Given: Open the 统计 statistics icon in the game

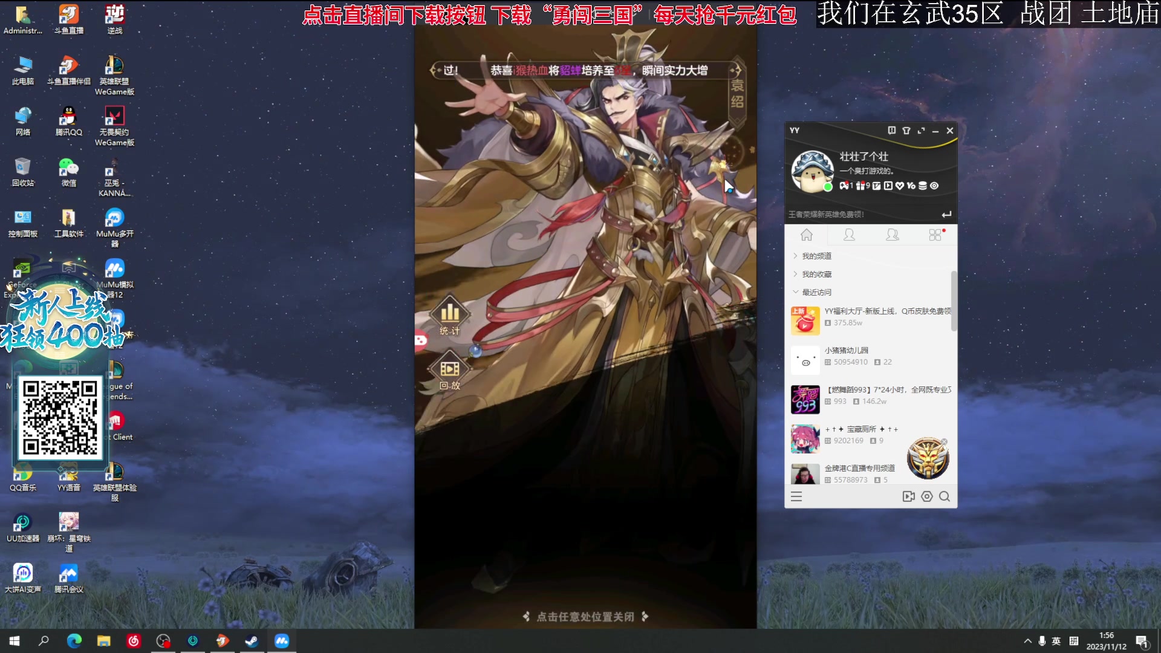Looking at the screenshot, I should click(x=450, y=316).
